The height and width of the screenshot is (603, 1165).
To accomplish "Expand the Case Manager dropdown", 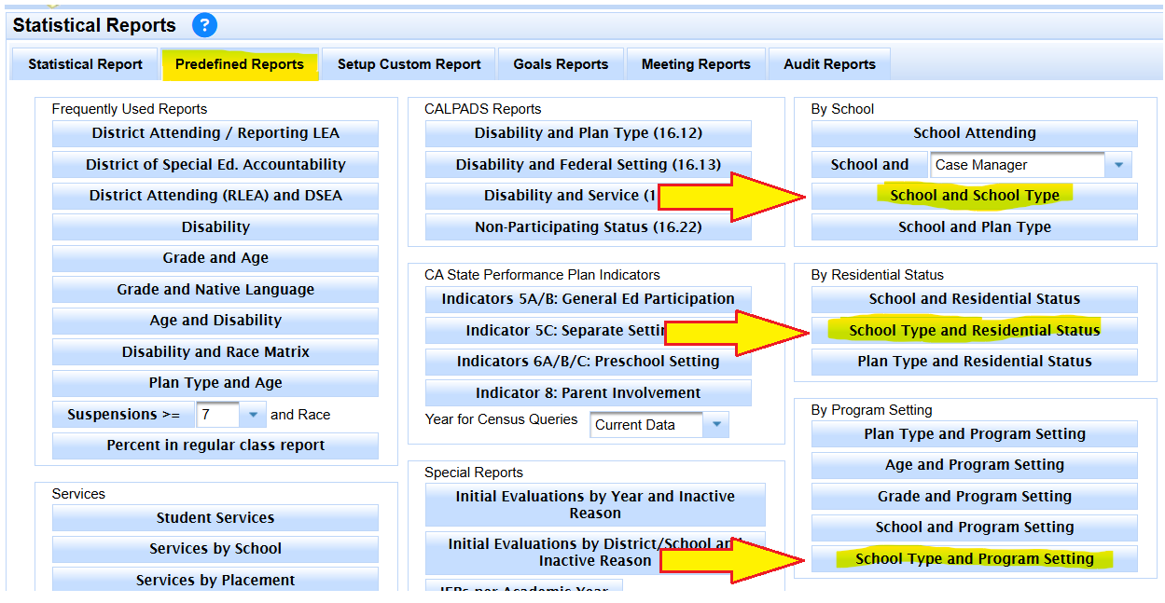I will pyautogui.click(x=1117, y=165).
